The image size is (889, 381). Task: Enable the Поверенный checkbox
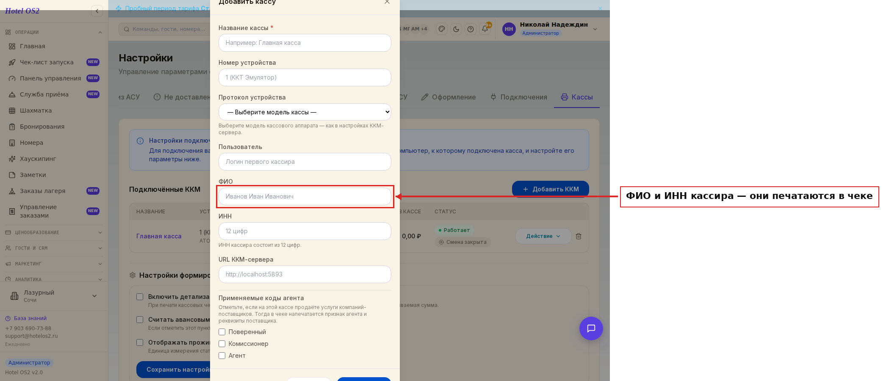222,332
